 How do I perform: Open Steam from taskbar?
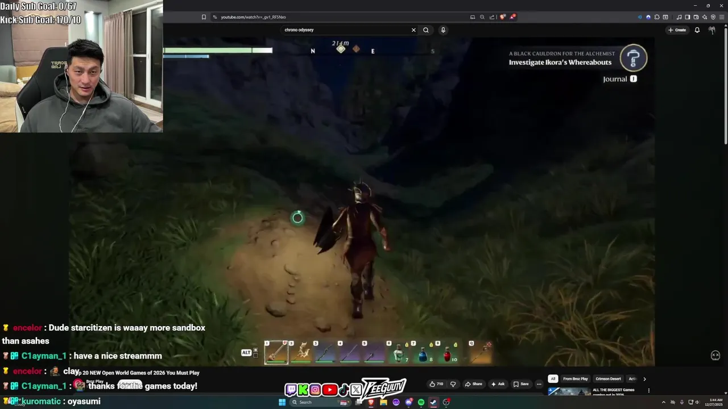(x=433, y=402)
